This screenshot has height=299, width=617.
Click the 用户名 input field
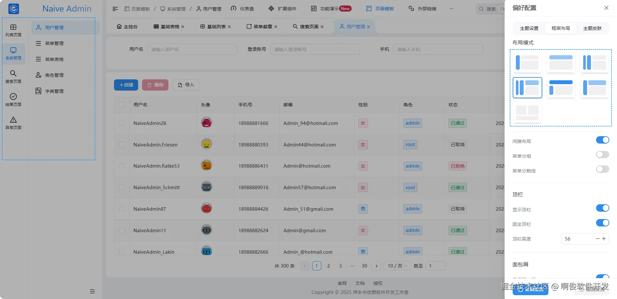coord(192,49)
